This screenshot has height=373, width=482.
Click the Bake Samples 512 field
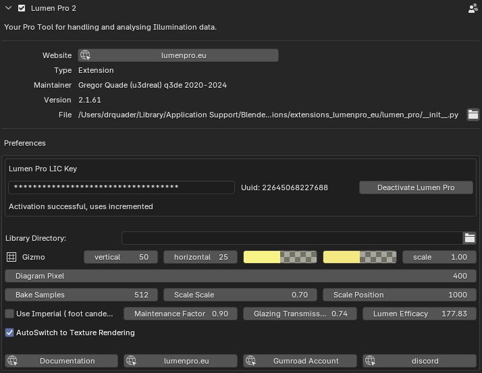[x=81, y=295]
